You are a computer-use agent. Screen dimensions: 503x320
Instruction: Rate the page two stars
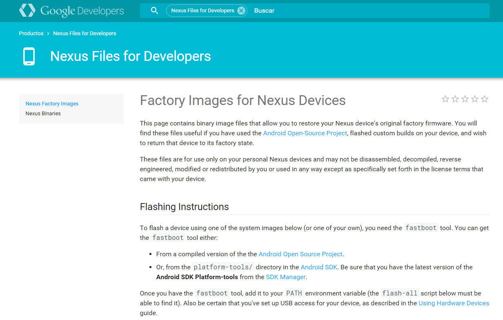click(455, 99)
